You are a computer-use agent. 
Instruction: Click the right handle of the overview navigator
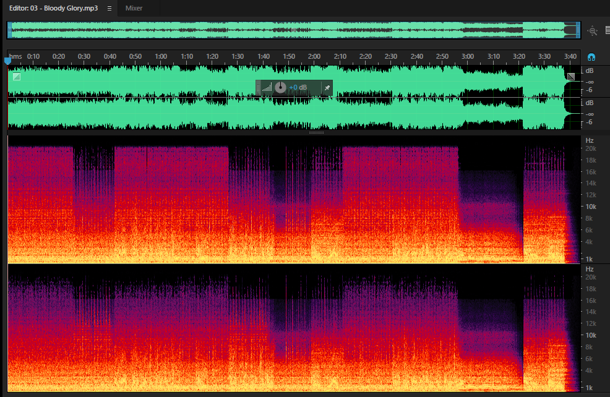578,30
